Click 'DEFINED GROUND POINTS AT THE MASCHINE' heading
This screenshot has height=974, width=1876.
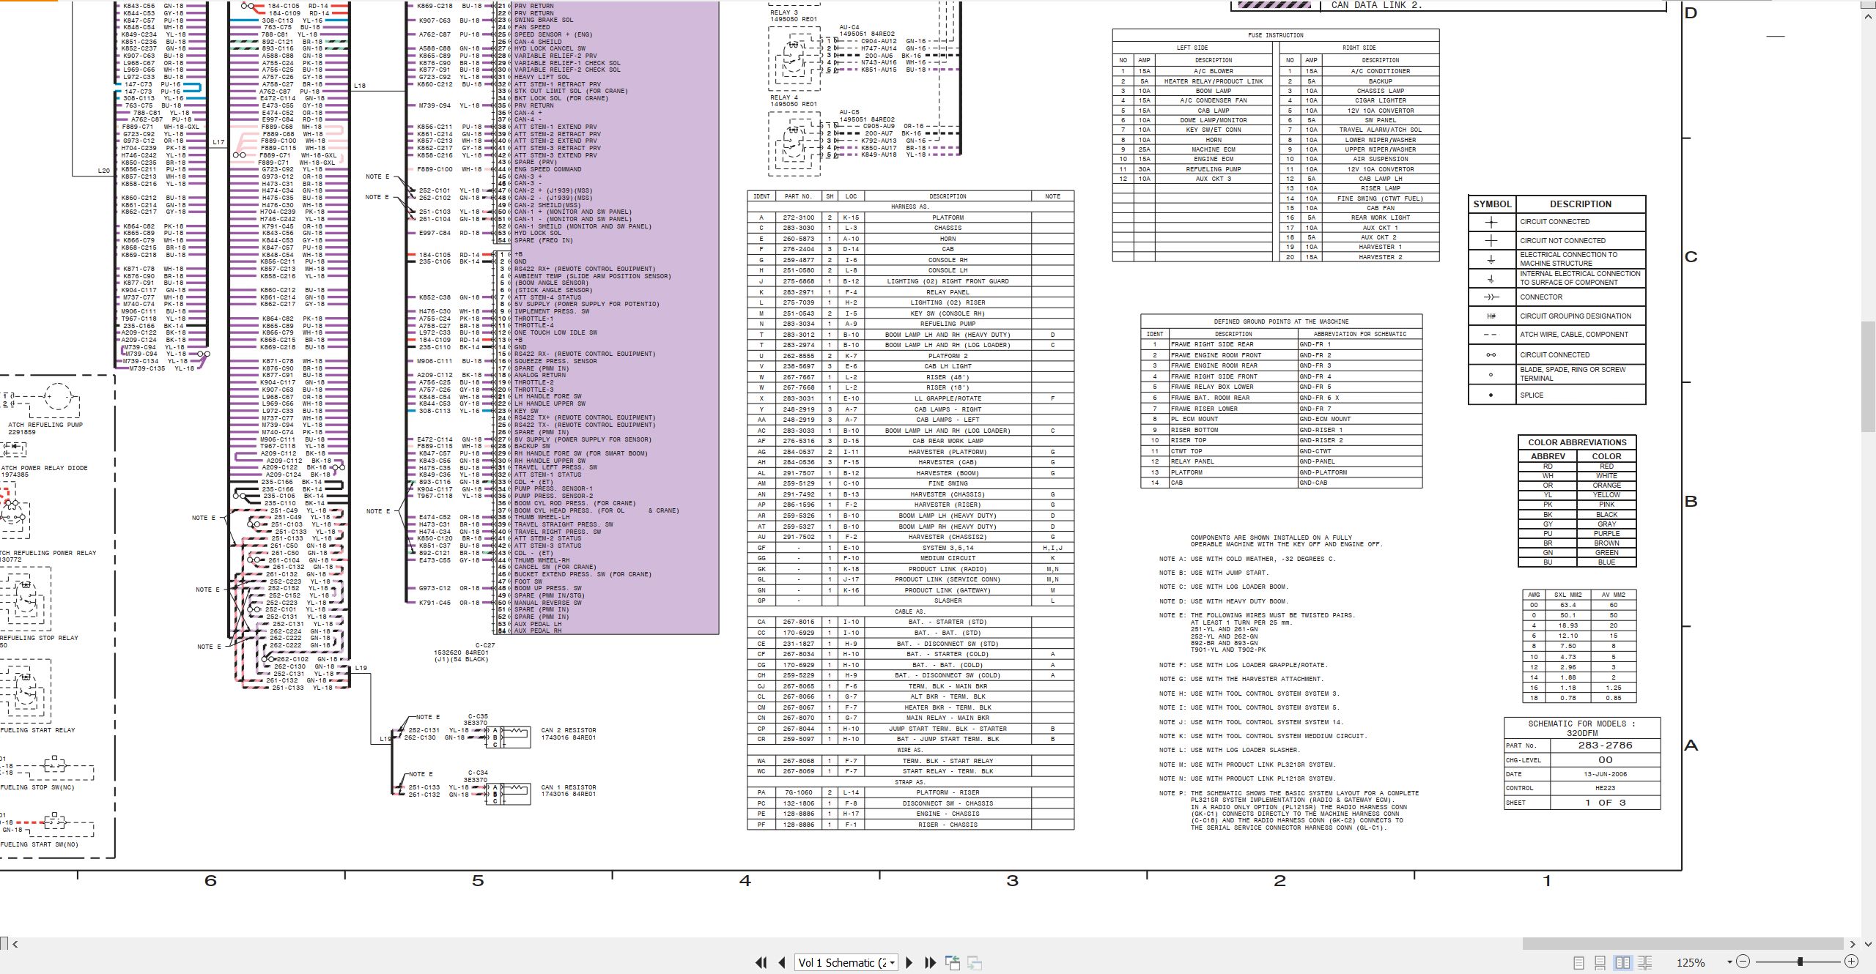[x=1281, y=321]
